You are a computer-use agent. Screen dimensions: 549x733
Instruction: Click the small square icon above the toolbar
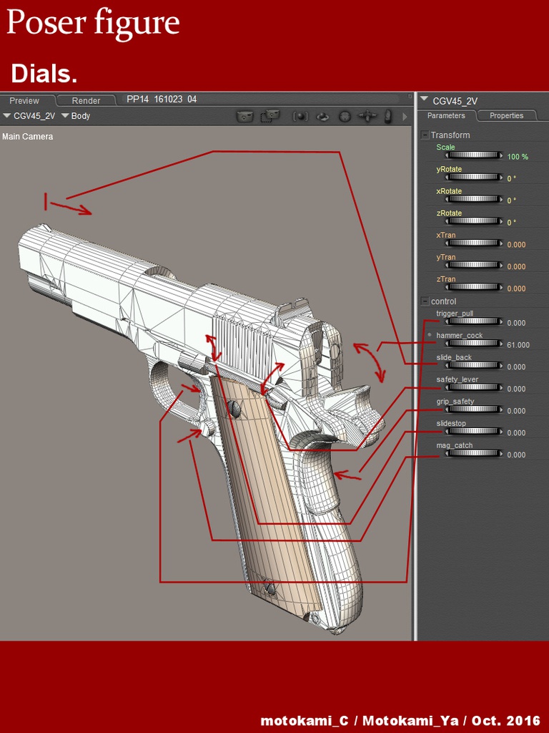pos(410,96)
